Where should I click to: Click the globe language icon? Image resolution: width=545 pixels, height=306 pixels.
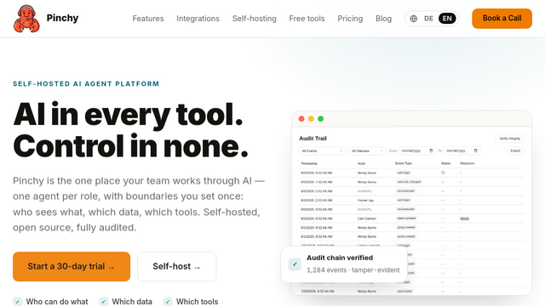click(x=414, y=19)
